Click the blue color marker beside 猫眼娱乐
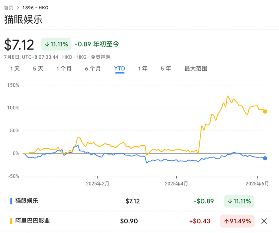 (x=11, y=201)
